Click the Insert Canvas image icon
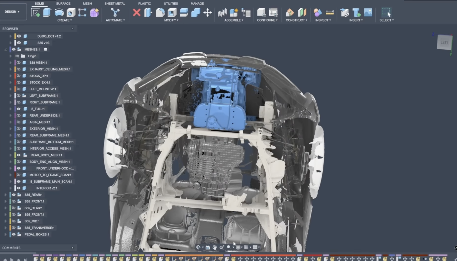This screenshot has width=457, height=261. 368,12
